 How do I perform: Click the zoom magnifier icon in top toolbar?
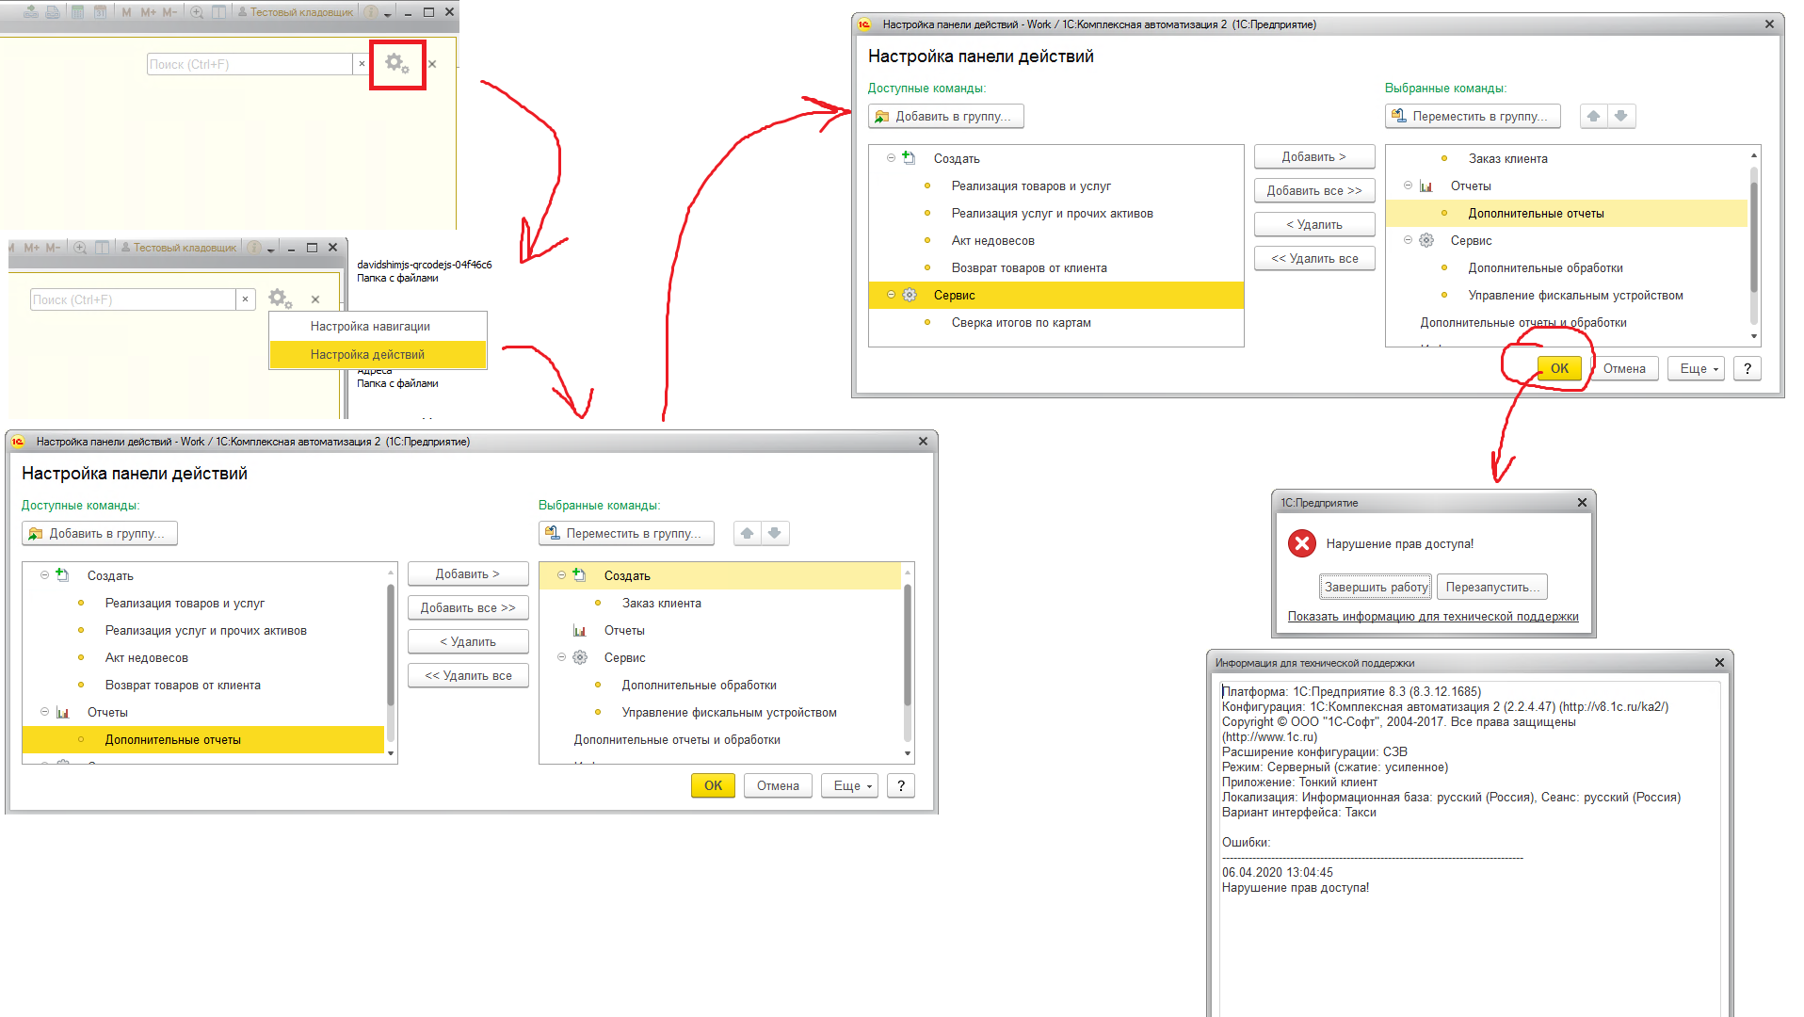point(197,12)
